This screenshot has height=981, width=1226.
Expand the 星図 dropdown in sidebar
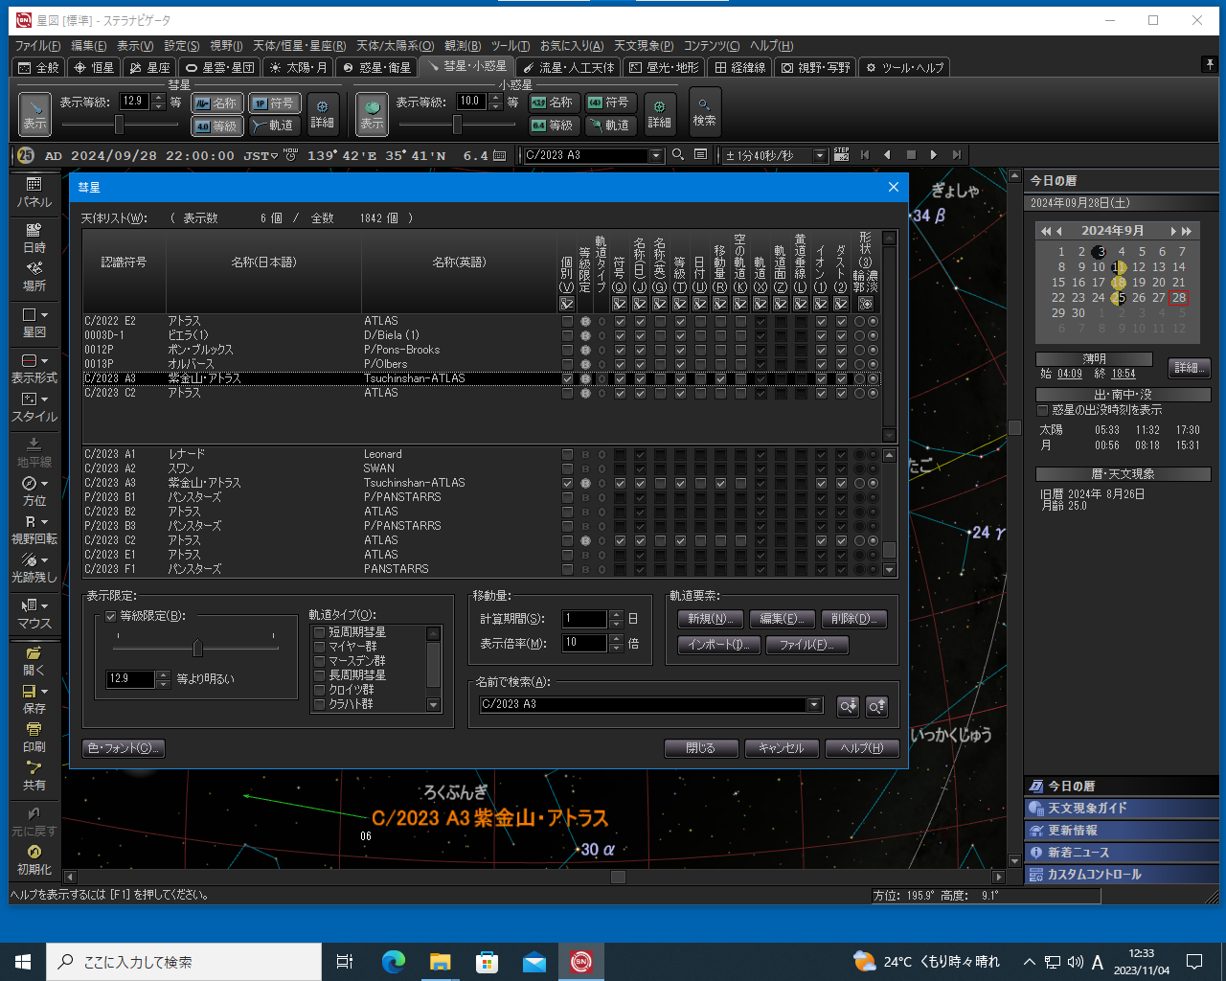coord(44,315)
